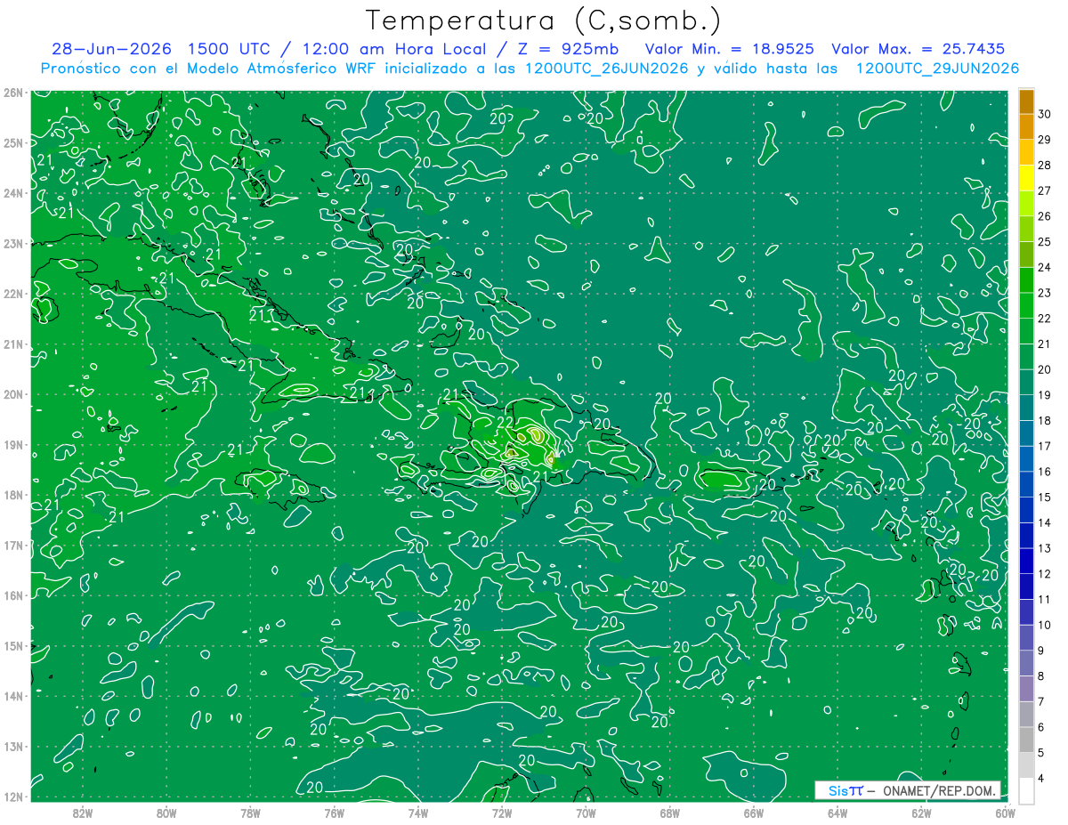Click the "ONAMET/REP.DOM." credit label

pyautogui.click(x=939, y=790)
